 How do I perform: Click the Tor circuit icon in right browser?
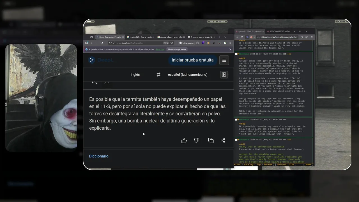pos(248,37)
